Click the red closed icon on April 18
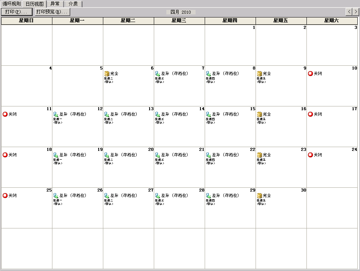 pyautogui.click(x=5, y=155)
